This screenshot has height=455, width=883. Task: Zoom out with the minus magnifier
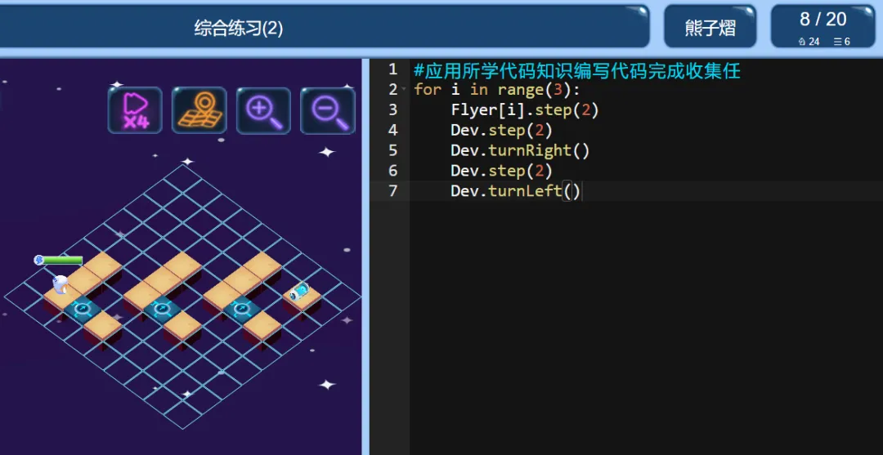pyautogui.click(x=328, y=110)
